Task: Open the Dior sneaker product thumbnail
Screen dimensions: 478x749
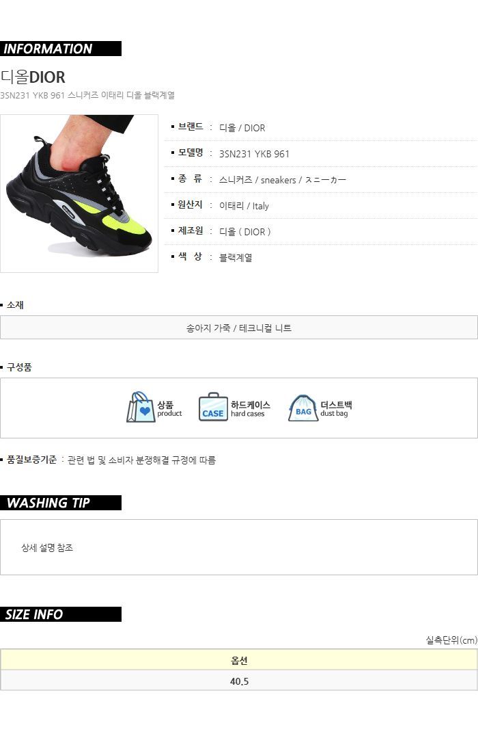Action: (x=79, y=194)
